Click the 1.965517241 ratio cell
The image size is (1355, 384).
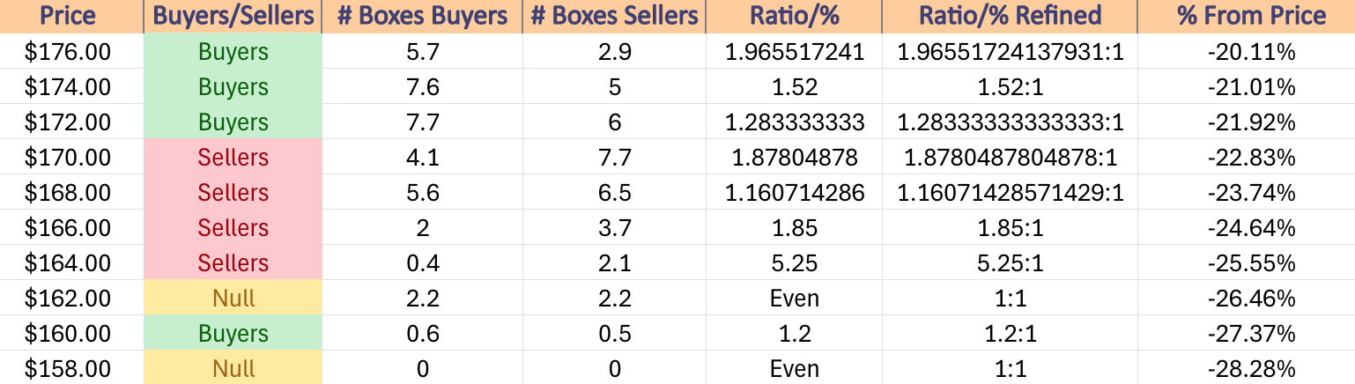[x=795, y=52]
